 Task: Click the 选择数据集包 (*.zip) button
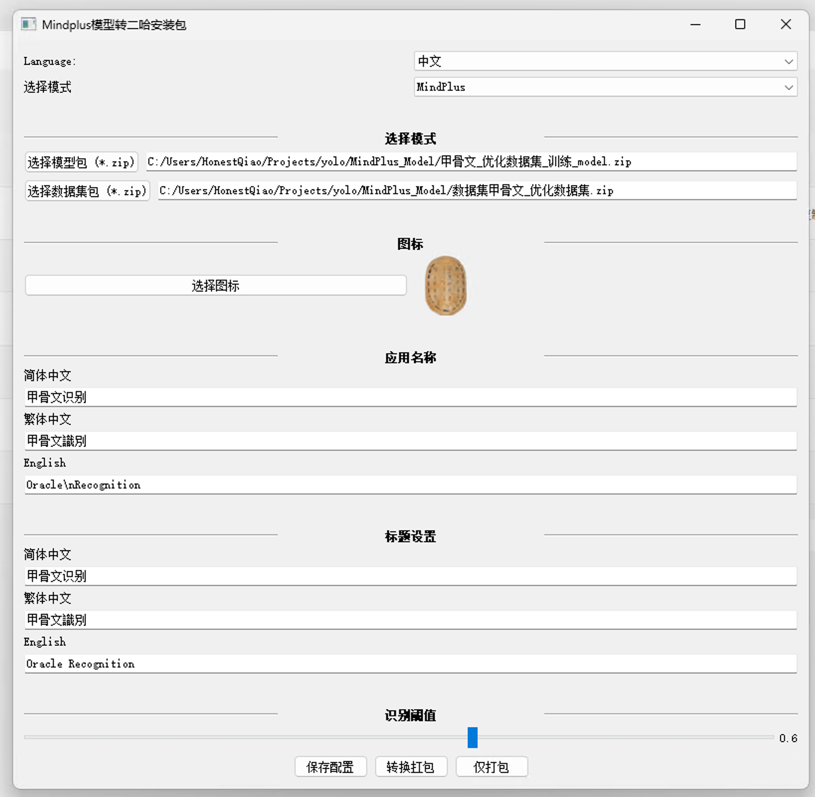tap(87, 191)
